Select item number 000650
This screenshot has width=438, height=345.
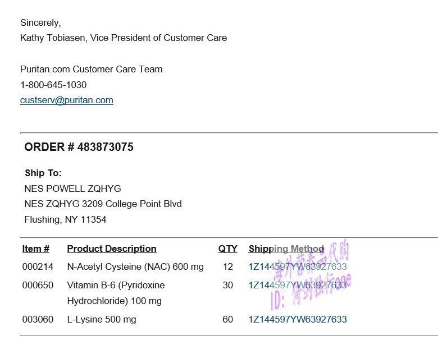[38, 285]
